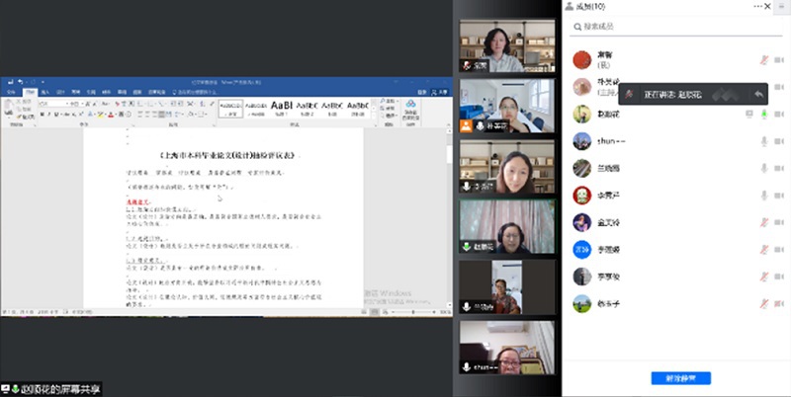Open the Home tab in Word ribbon
Screen dimensions: 791x397
(31, 93)
